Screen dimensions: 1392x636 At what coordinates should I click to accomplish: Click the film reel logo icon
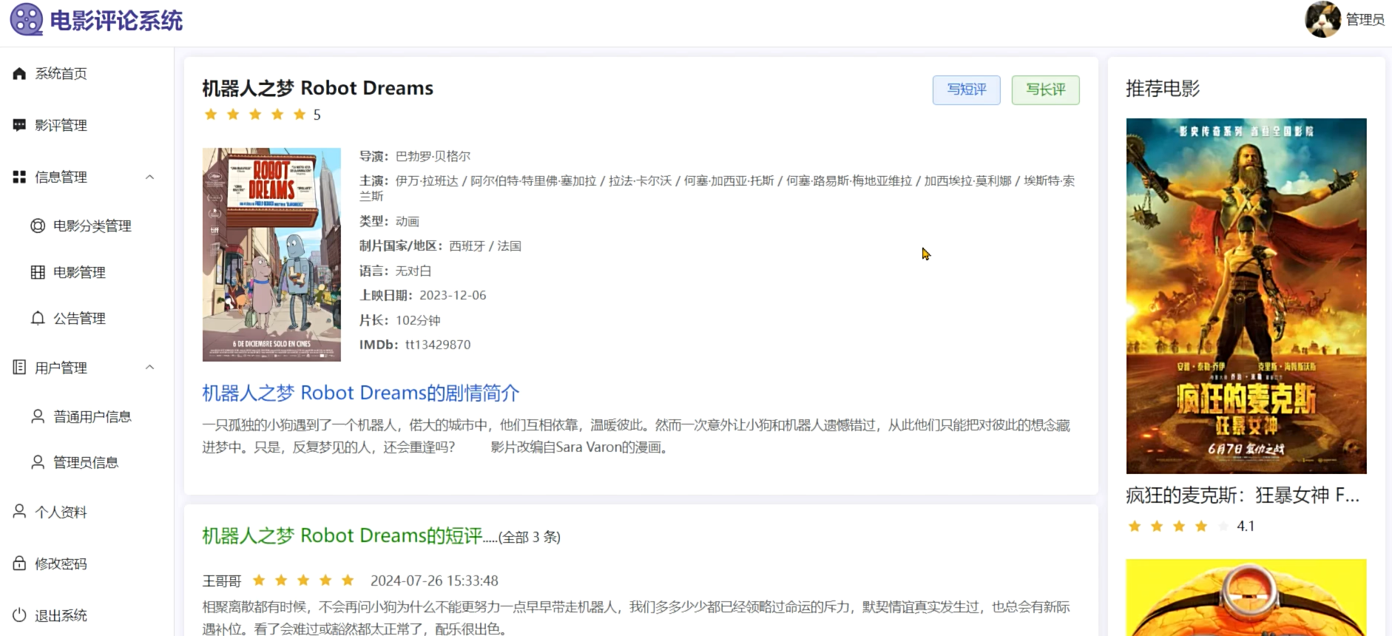click(x=27, y=19)
